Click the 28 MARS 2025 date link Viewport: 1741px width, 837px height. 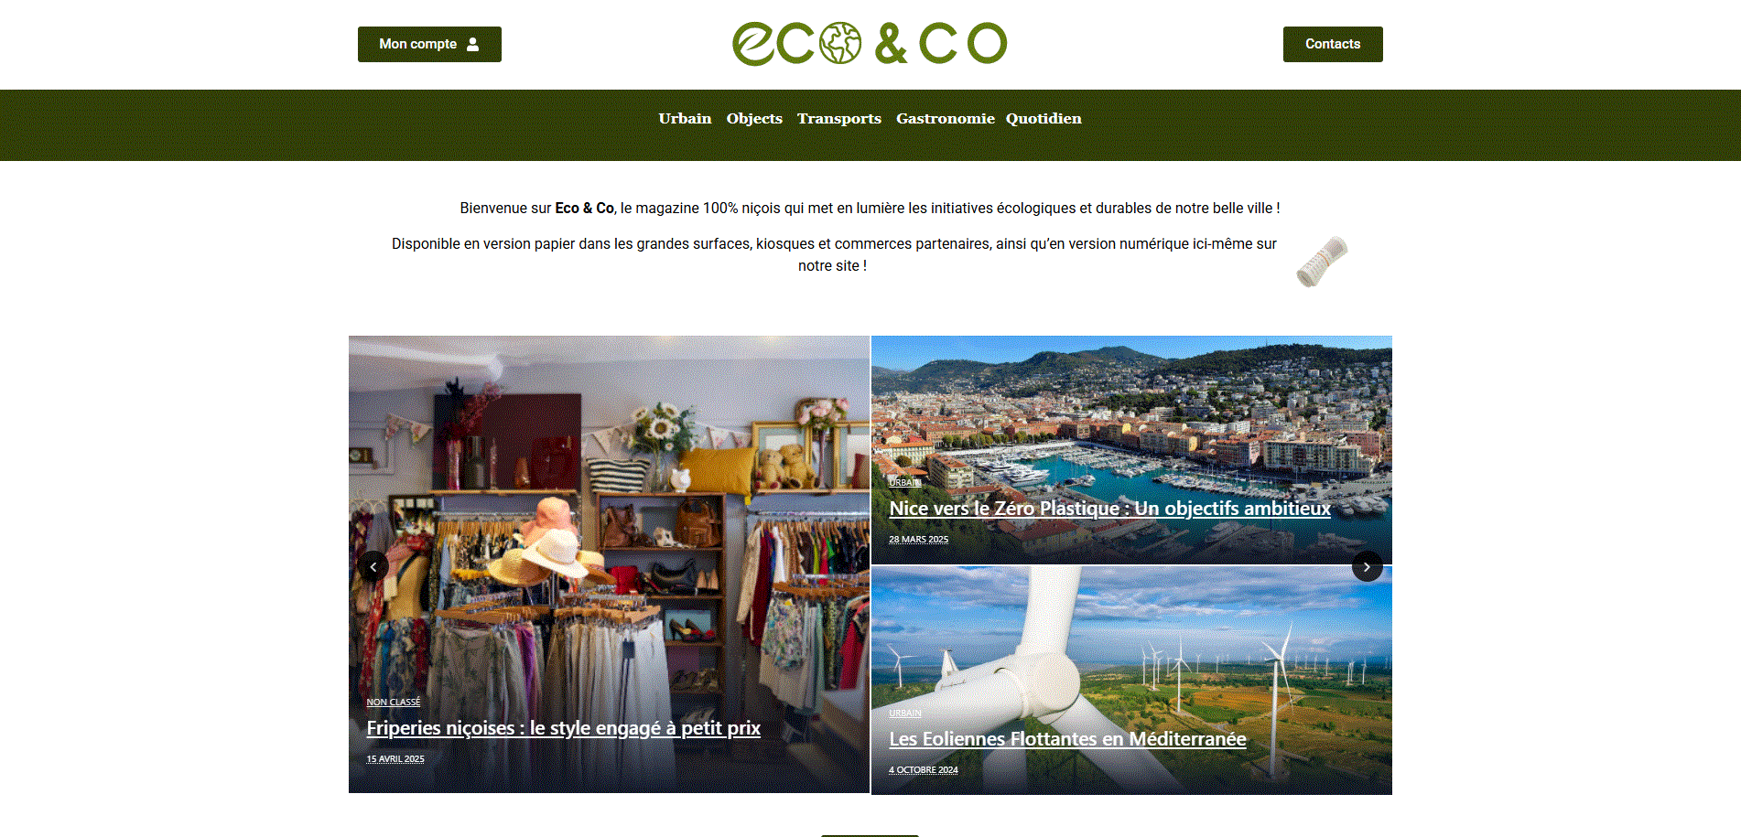[919, 540]
